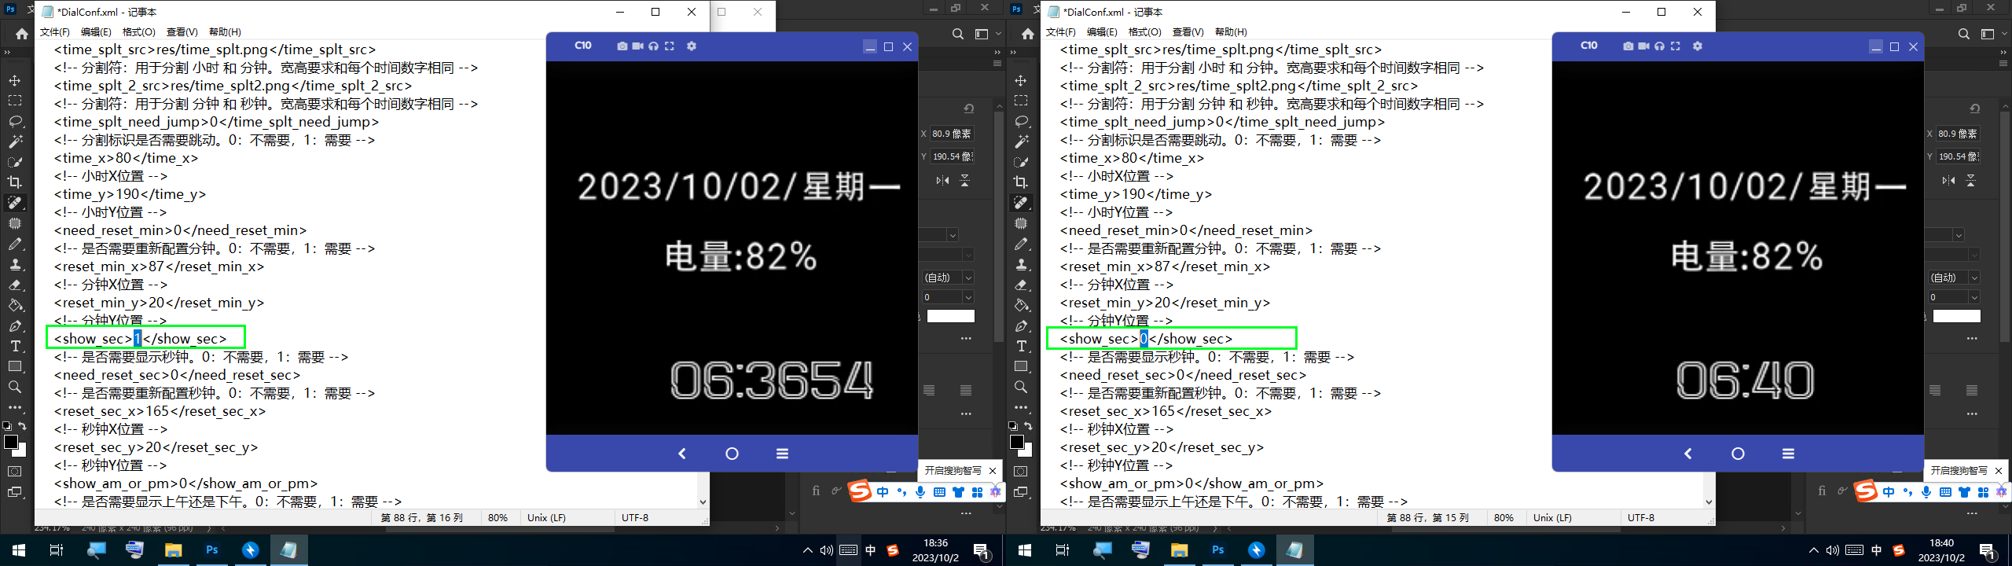Toggle Sogou 中 language mode under 06:3654 emulator
2012x566 pixels.
[x=883, y=492]
